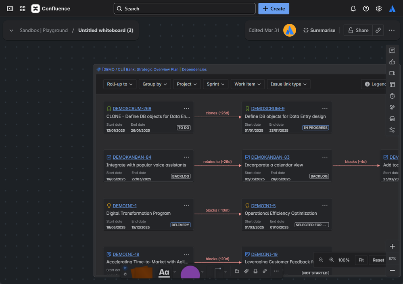
Task: Open the more menu on DEMOINI-5
Action: (x=325, y=206)
